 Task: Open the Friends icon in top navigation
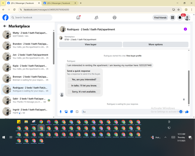point(96,18)
